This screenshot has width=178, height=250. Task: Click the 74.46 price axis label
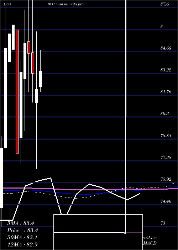click(166, 201)
